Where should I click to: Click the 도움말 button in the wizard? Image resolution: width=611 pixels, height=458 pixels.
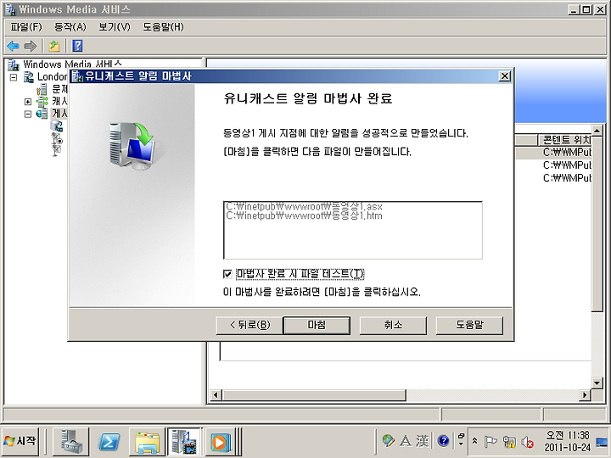pos(469,325)
